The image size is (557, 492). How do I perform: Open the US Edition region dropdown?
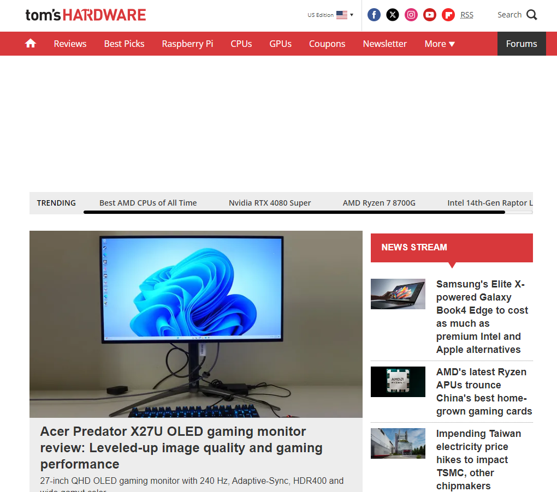point(330,15)
